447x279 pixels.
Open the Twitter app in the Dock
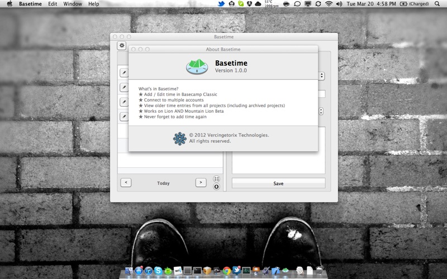(x=236, y=271)
